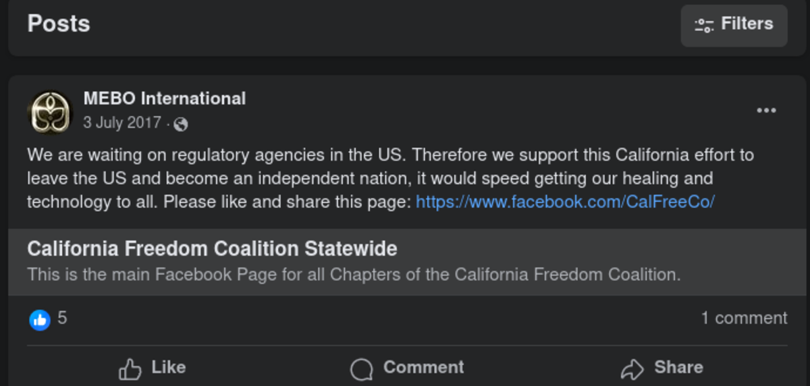Click the link preview description text
This screenshot has height=386, width=810.
pyautogui.click(x=354, y=275)
